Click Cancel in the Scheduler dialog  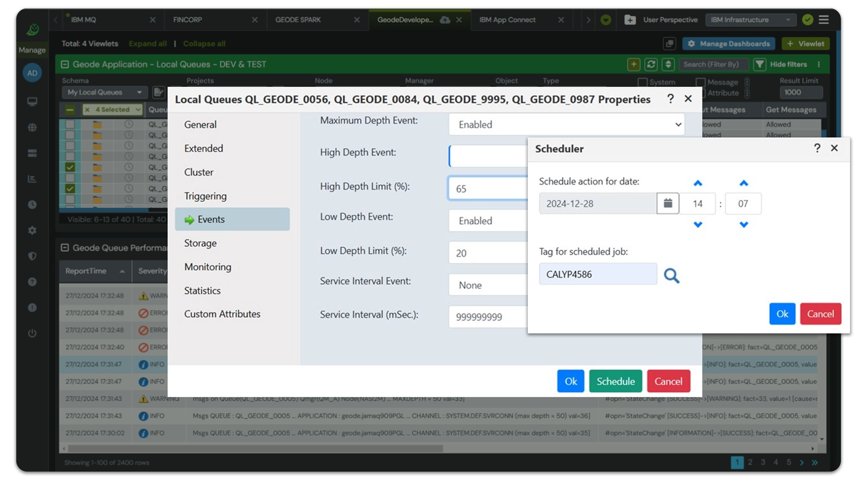(x=820, y=314)
